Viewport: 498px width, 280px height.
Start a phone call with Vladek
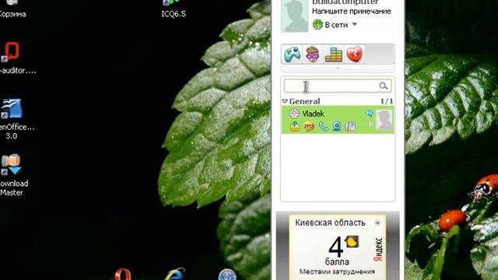click(323, 126)
